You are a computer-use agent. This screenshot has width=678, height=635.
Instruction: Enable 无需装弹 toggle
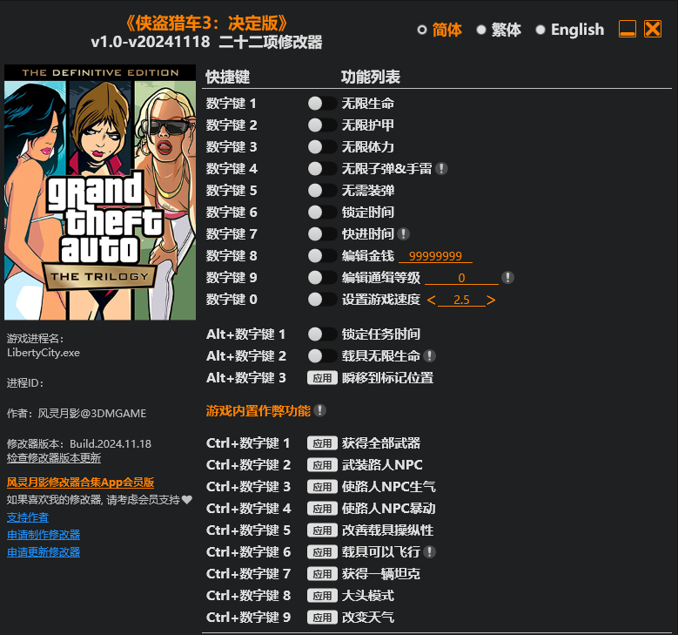(x=322, y=190)
